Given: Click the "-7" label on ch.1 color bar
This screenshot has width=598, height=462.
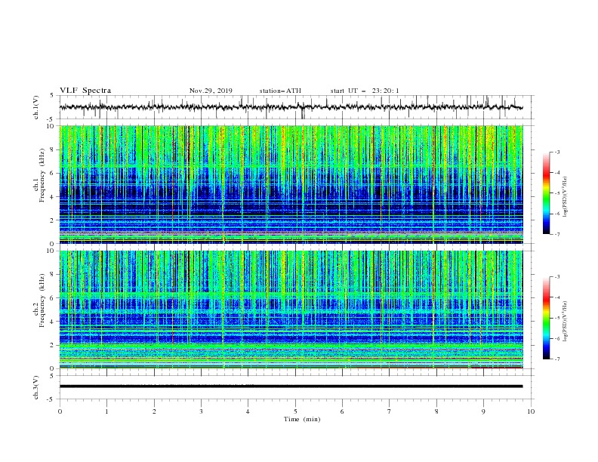Looking at the screenshot, I should (x=556, y=234).
